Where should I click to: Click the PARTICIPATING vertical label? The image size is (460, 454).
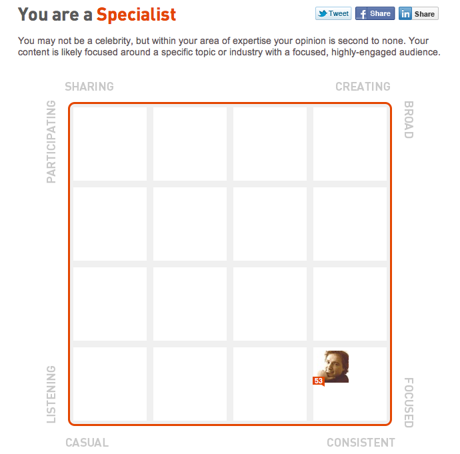point(51,141)
